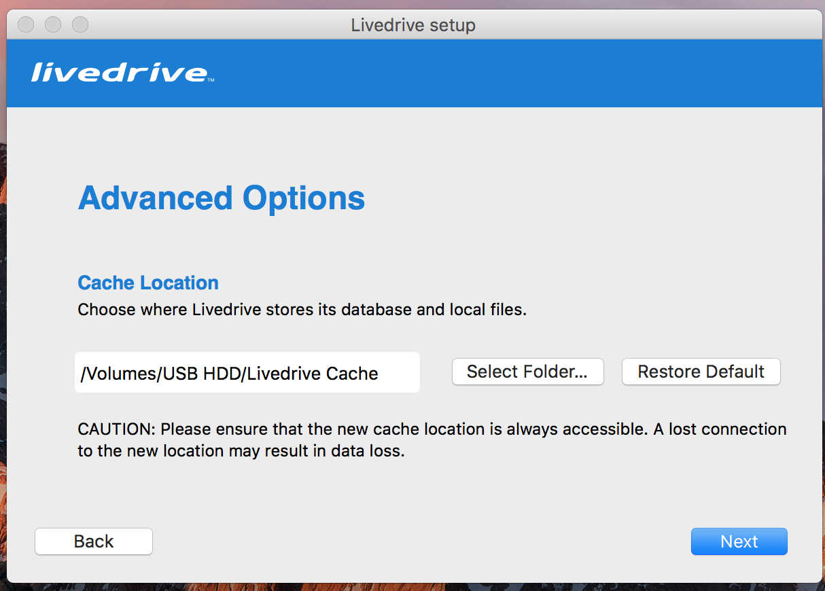This screenshot has width=825, height=591.
Task: Click 'Livedrive Cache' inside the path field
Action: [313, 373]
